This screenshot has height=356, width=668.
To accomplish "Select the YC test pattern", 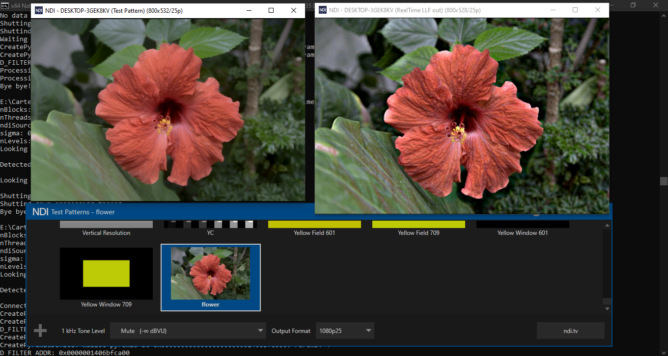I will tap(210, 229).
